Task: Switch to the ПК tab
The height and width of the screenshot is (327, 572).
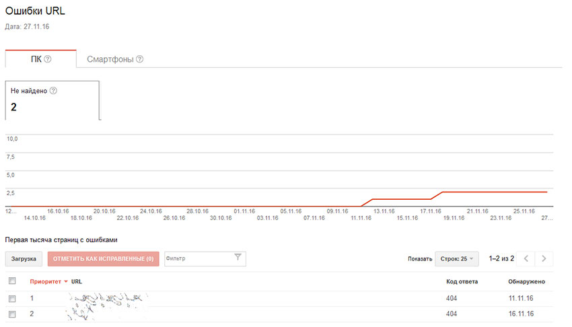Action: 36,59
